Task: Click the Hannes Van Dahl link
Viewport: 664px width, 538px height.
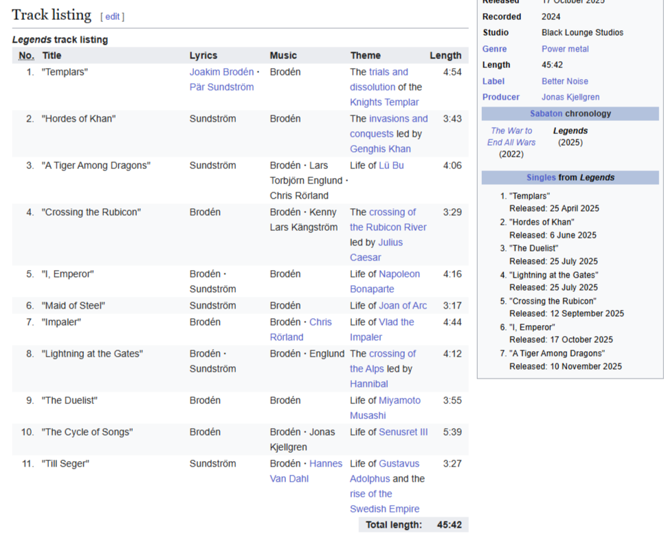Action: [306, 471]
